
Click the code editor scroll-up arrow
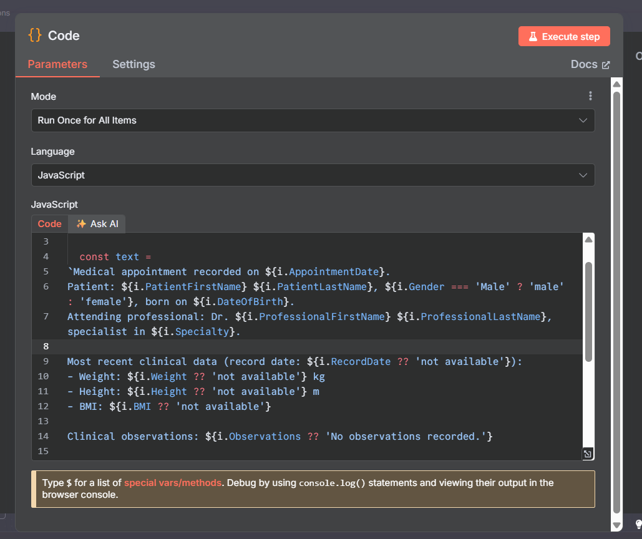(x=588, y=240)
